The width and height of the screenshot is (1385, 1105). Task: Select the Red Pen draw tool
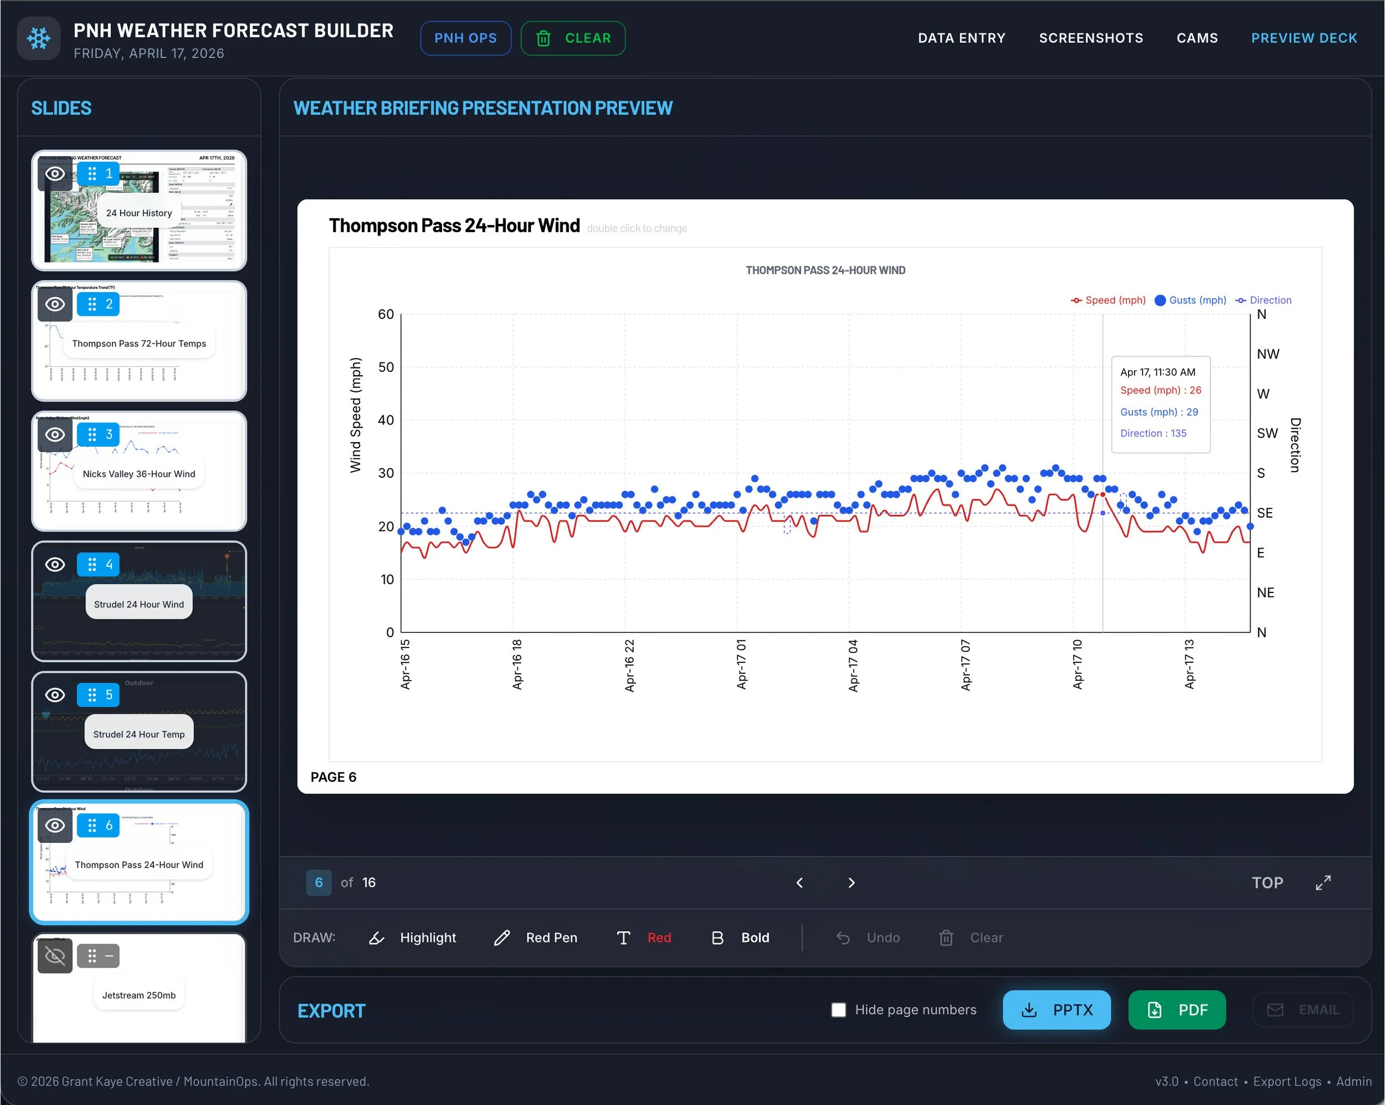point(536,938)
